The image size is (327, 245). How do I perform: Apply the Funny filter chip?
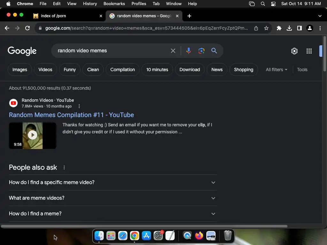coord(70,70)
